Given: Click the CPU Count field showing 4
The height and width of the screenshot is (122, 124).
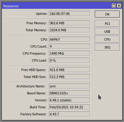Looking at the screenshot, I should click(x=70, y=46).
